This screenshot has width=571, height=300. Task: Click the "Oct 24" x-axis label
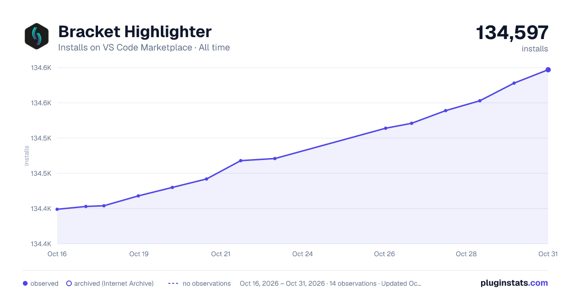click(x=303, y=254)
